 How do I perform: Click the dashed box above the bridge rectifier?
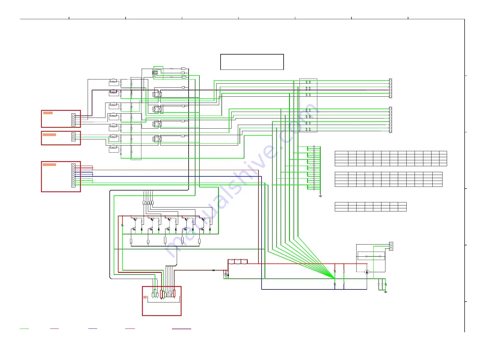coord(371,256)
